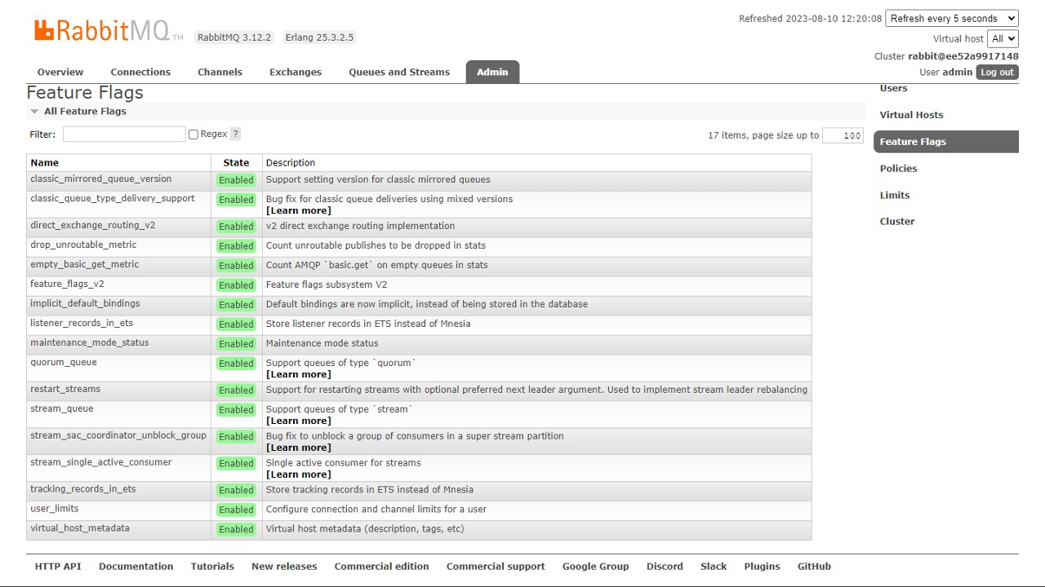Open the HTTP API footer link

coord(58,567)
